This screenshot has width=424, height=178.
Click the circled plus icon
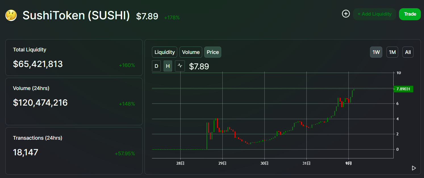[346, 14]
